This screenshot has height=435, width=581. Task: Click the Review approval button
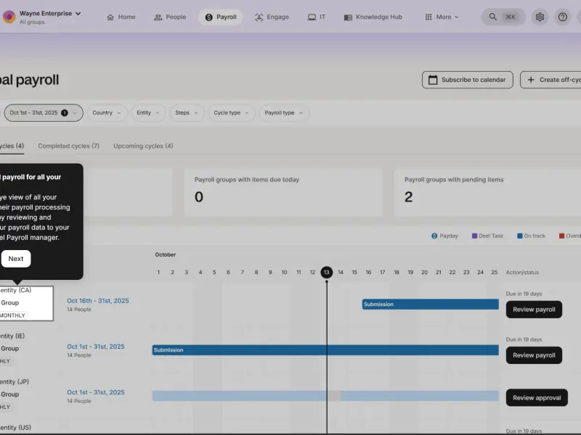(x=537, y=397)
